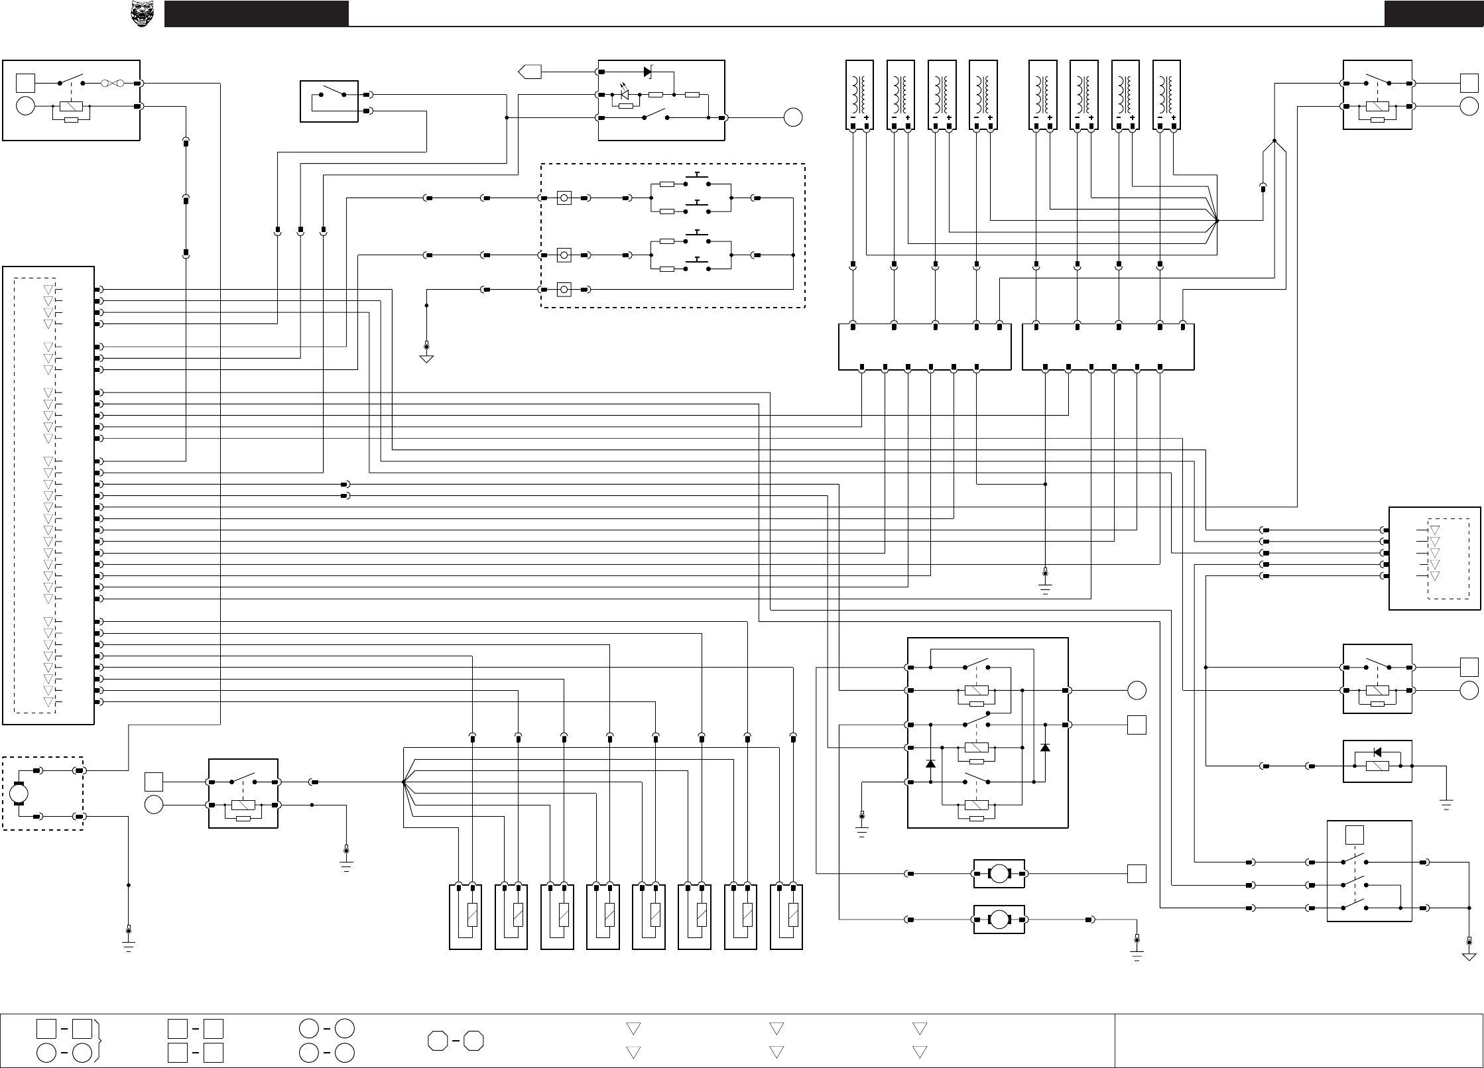Image resolution: width=1484 pixels, height=1068 pixels.
Task: Click square terminal beside top-right relay
Action: point(1469,84)
